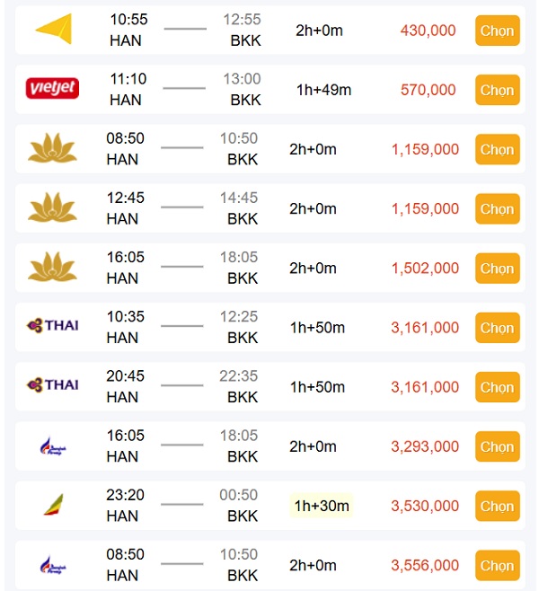Click the 3,530,000 price
The width and height of the screenshot is (539, 591).
[425, 506]
